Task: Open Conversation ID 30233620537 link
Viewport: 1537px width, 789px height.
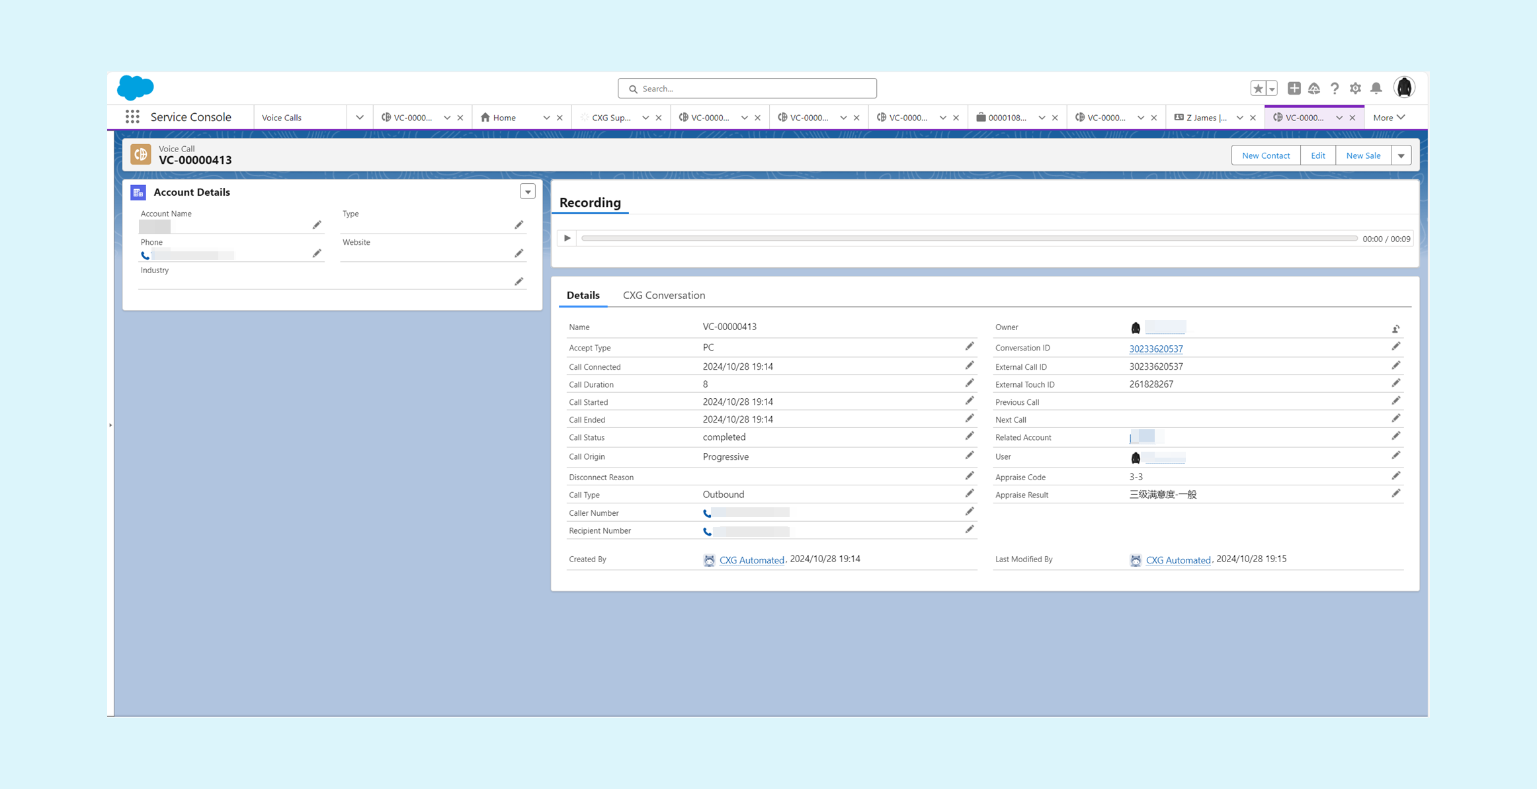Action: pos(1155,349)
